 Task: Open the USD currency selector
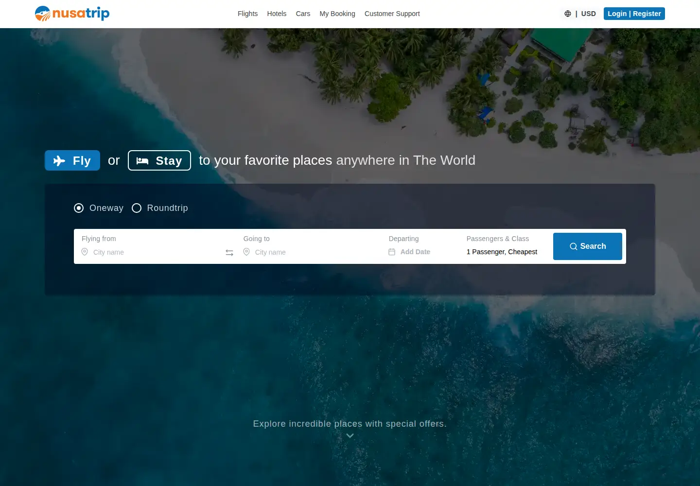coord(588,14)
